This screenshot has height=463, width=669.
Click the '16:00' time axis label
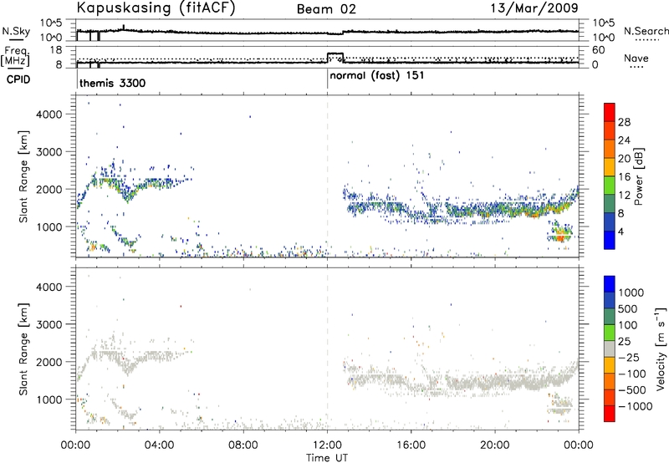pyautogui.click(x=411, y=445)
